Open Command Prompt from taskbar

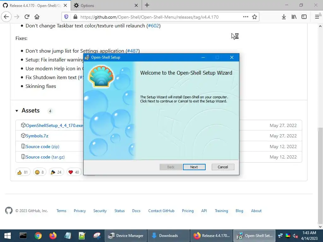click(x=23, y=236)
